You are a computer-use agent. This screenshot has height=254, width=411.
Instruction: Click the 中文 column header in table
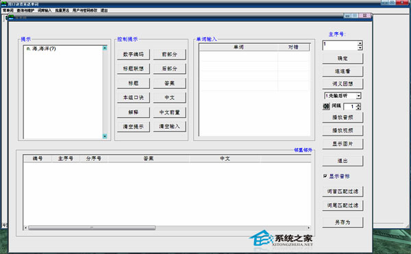click(x=225, y=158)
